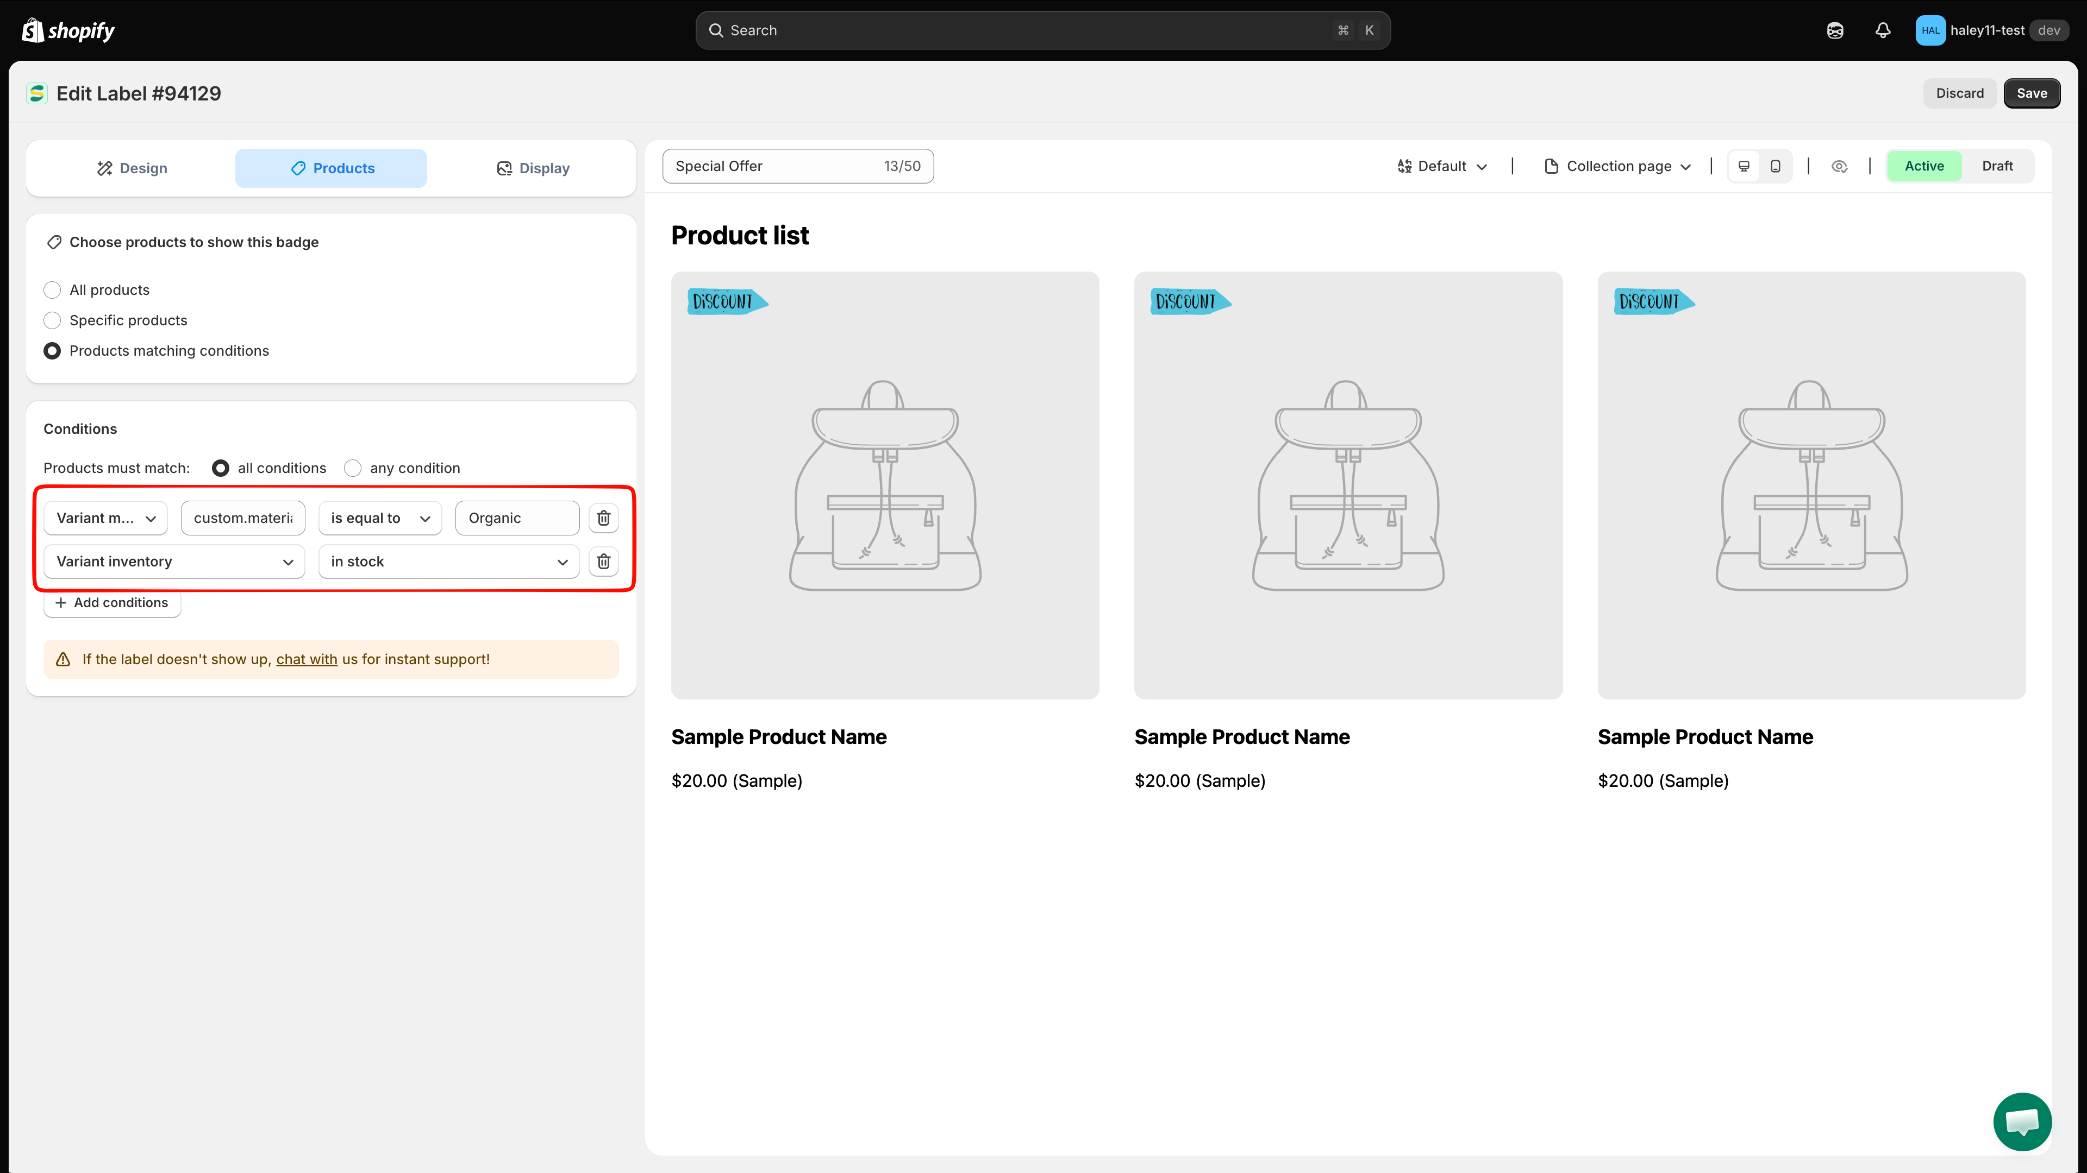Click the tag icon beside Choose products
Image resolution: width=2087 pixels, height=1173 pixels.
pyautogui.click(x=54, y=242)
